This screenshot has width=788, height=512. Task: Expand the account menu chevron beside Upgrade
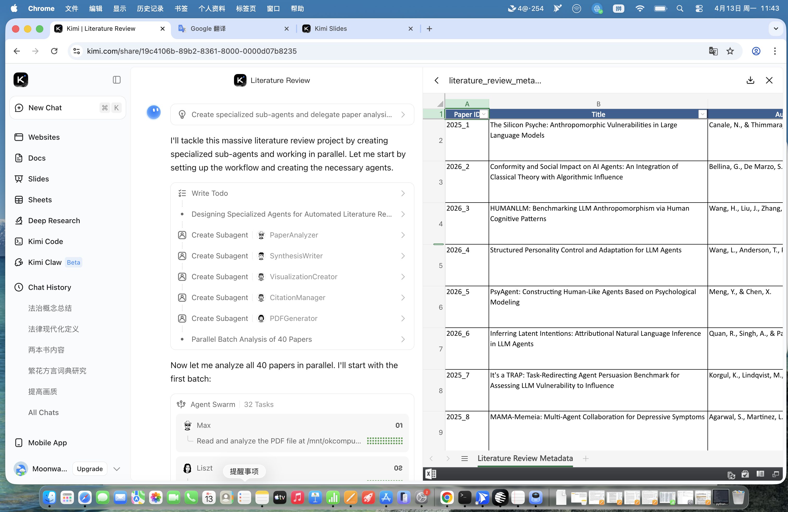click(x=116, y=469)
